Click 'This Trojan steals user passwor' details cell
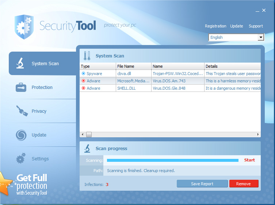Image resolution: width=275 pixels, height=205 pixels. (233, 74)
